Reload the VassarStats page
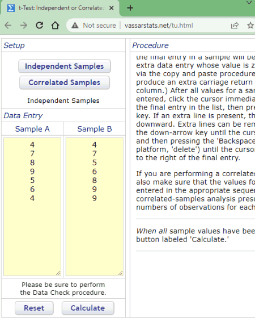 pos(40,26)
